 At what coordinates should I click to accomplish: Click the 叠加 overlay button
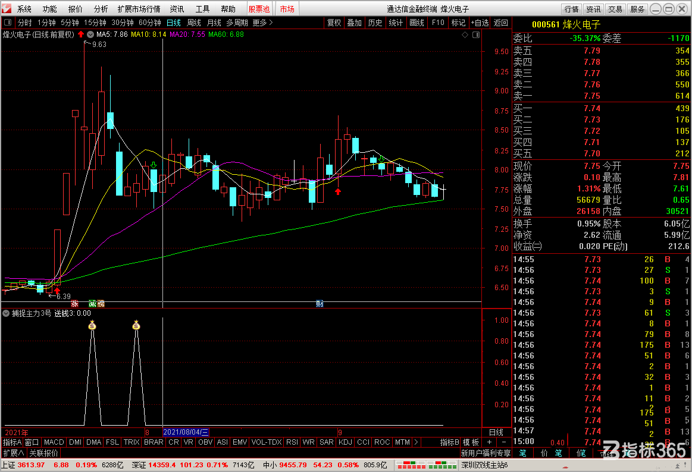click(x=355, y=23)
